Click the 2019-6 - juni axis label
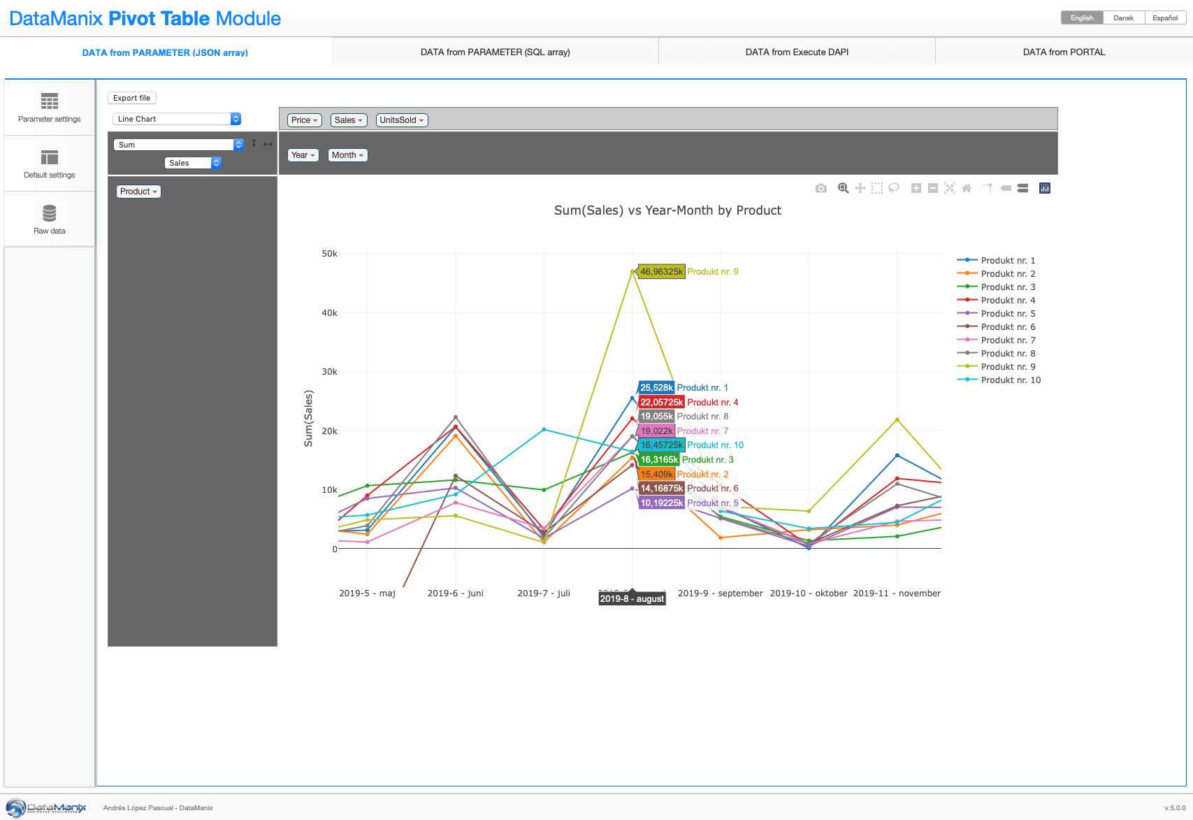The height and width of the screenshot is (820, 1193). (x=455, y=593)
